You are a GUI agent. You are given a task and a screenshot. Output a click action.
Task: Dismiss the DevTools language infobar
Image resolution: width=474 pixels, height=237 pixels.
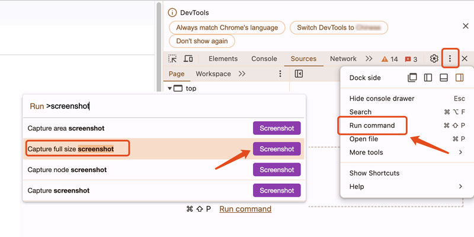point(466,26)
